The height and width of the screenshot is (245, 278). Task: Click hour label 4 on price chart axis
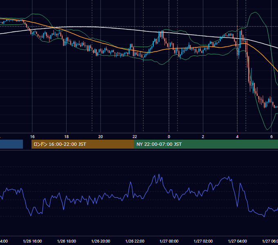pyautogui.click(x=237, y=137)
